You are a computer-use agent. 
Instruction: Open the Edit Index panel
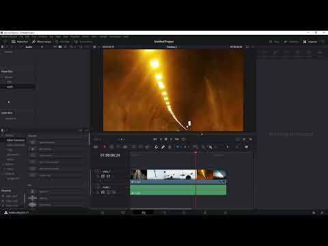(x=63, y=42)
